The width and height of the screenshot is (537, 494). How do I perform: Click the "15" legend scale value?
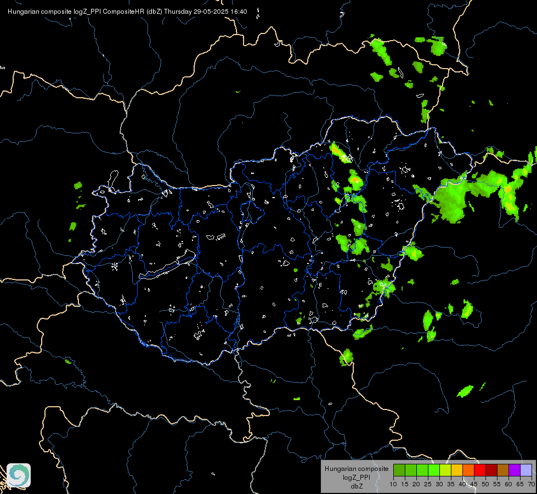tap(405, 484)
